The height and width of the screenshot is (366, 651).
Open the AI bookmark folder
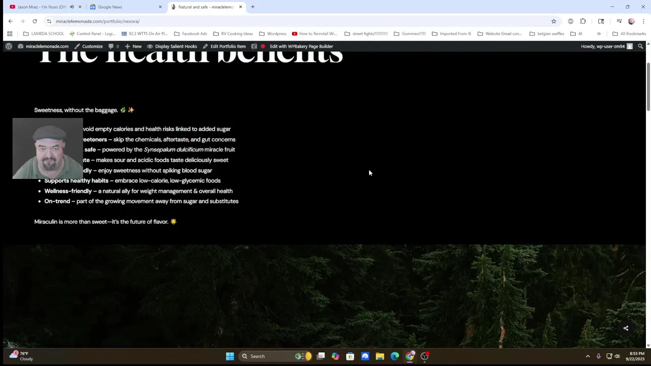(x=576, y=34)
